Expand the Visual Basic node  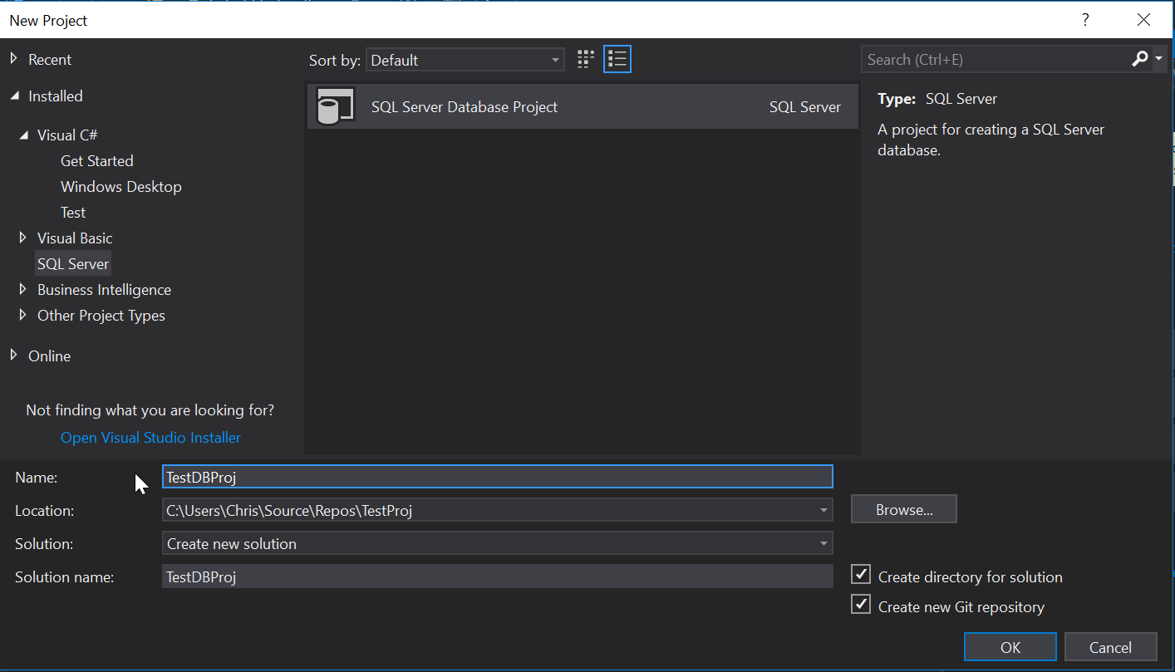pyautogui.click(x=22, y=238)
